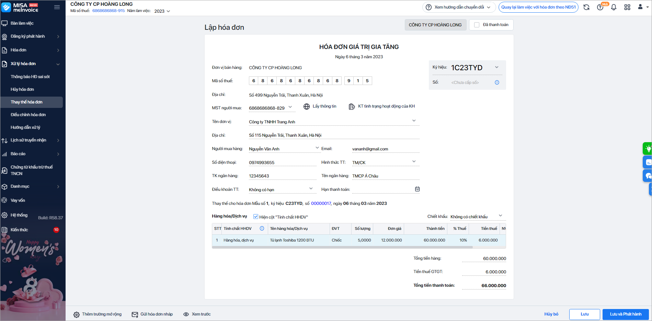The image size is (652, 321).
Task: Click the globe icon for Lấy thông tin
Action: 307,107
